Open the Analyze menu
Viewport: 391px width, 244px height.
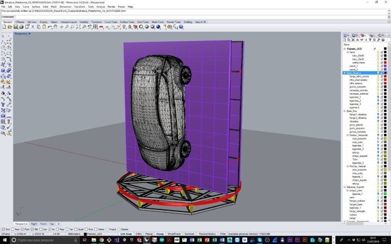[101, 6]
